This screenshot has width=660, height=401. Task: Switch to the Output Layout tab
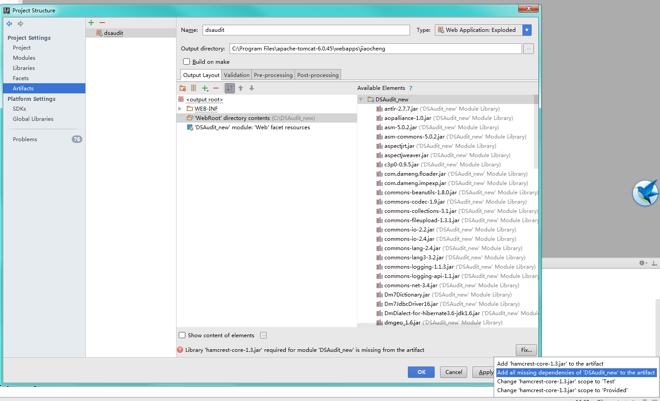coord(201,75)
